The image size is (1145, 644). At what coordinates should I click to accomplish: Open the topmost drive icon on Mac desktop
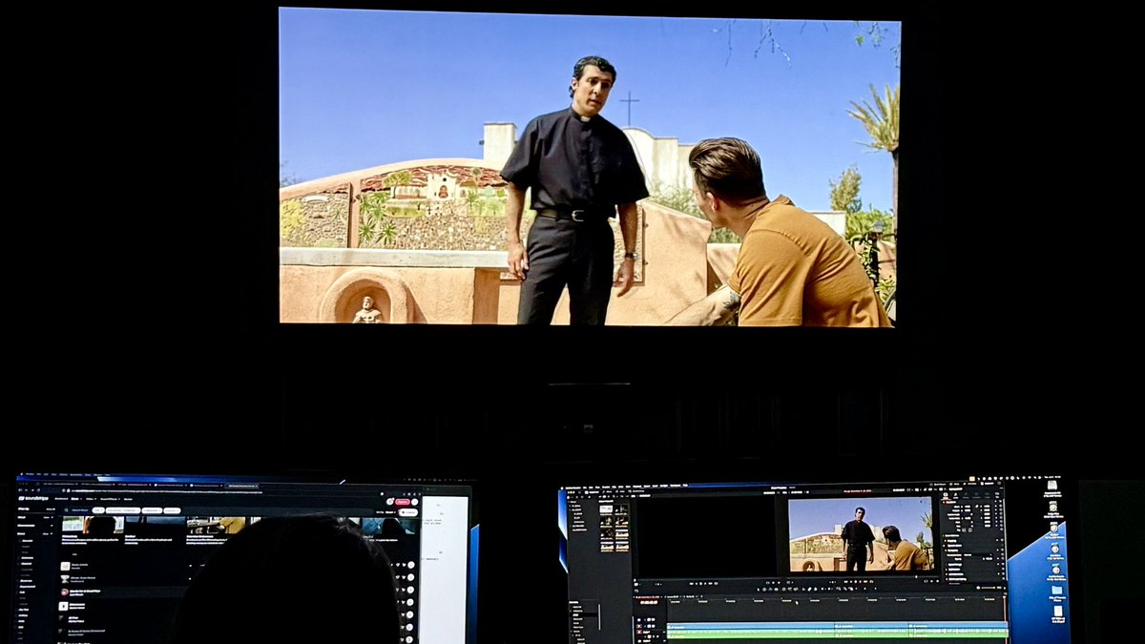point(1051,485)
